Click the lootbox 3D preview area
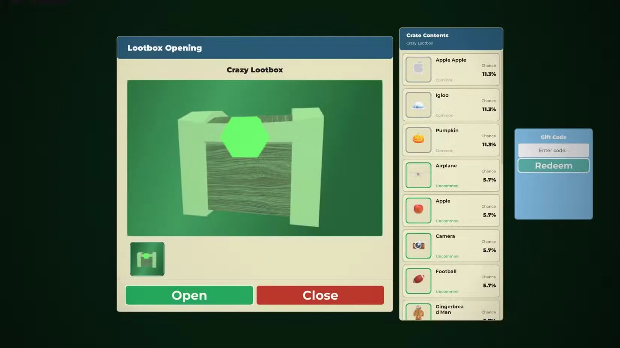This screenshot has width=620, height=348. 255,158
